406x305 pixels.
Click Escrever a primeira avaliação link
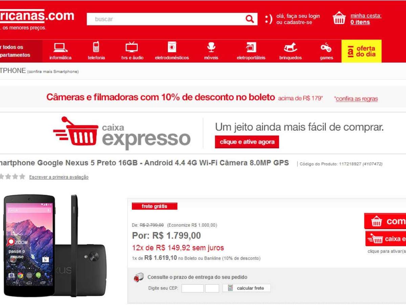59,177
